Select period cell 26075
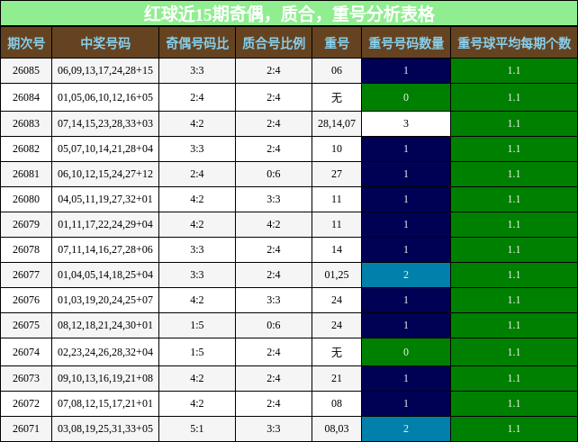 pyautogui.click(x=26, y=325)
